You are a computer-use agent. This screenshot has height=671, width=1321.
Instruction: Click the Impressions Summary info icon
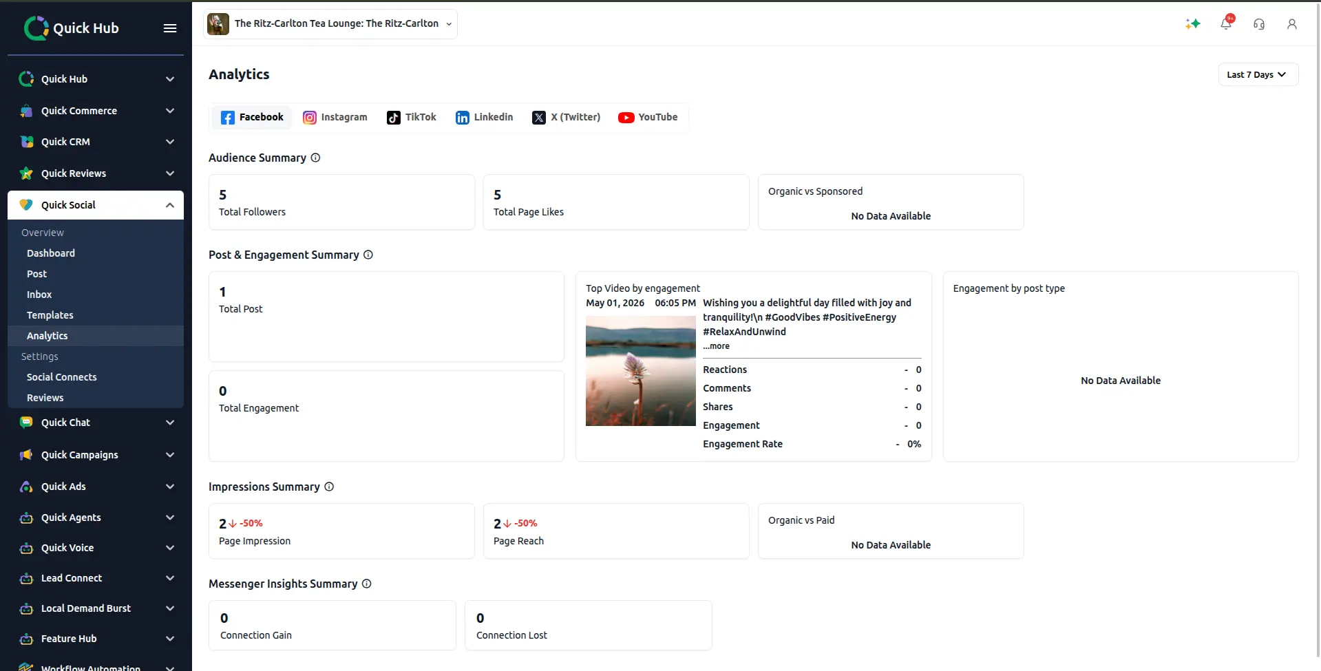coord(329,487)
